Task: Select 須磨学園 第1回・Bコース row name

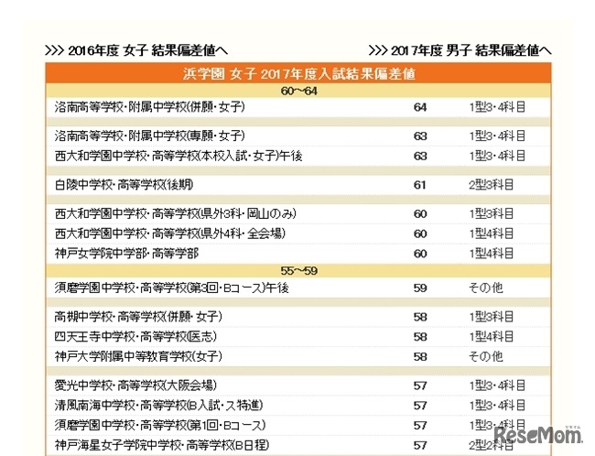Action: click(x=160, y=425)
